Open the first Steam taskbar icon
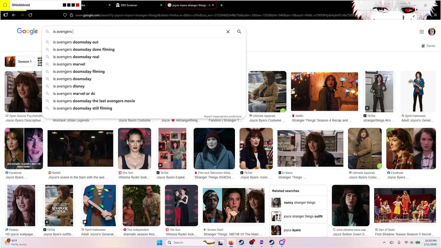 coord(241,242)
